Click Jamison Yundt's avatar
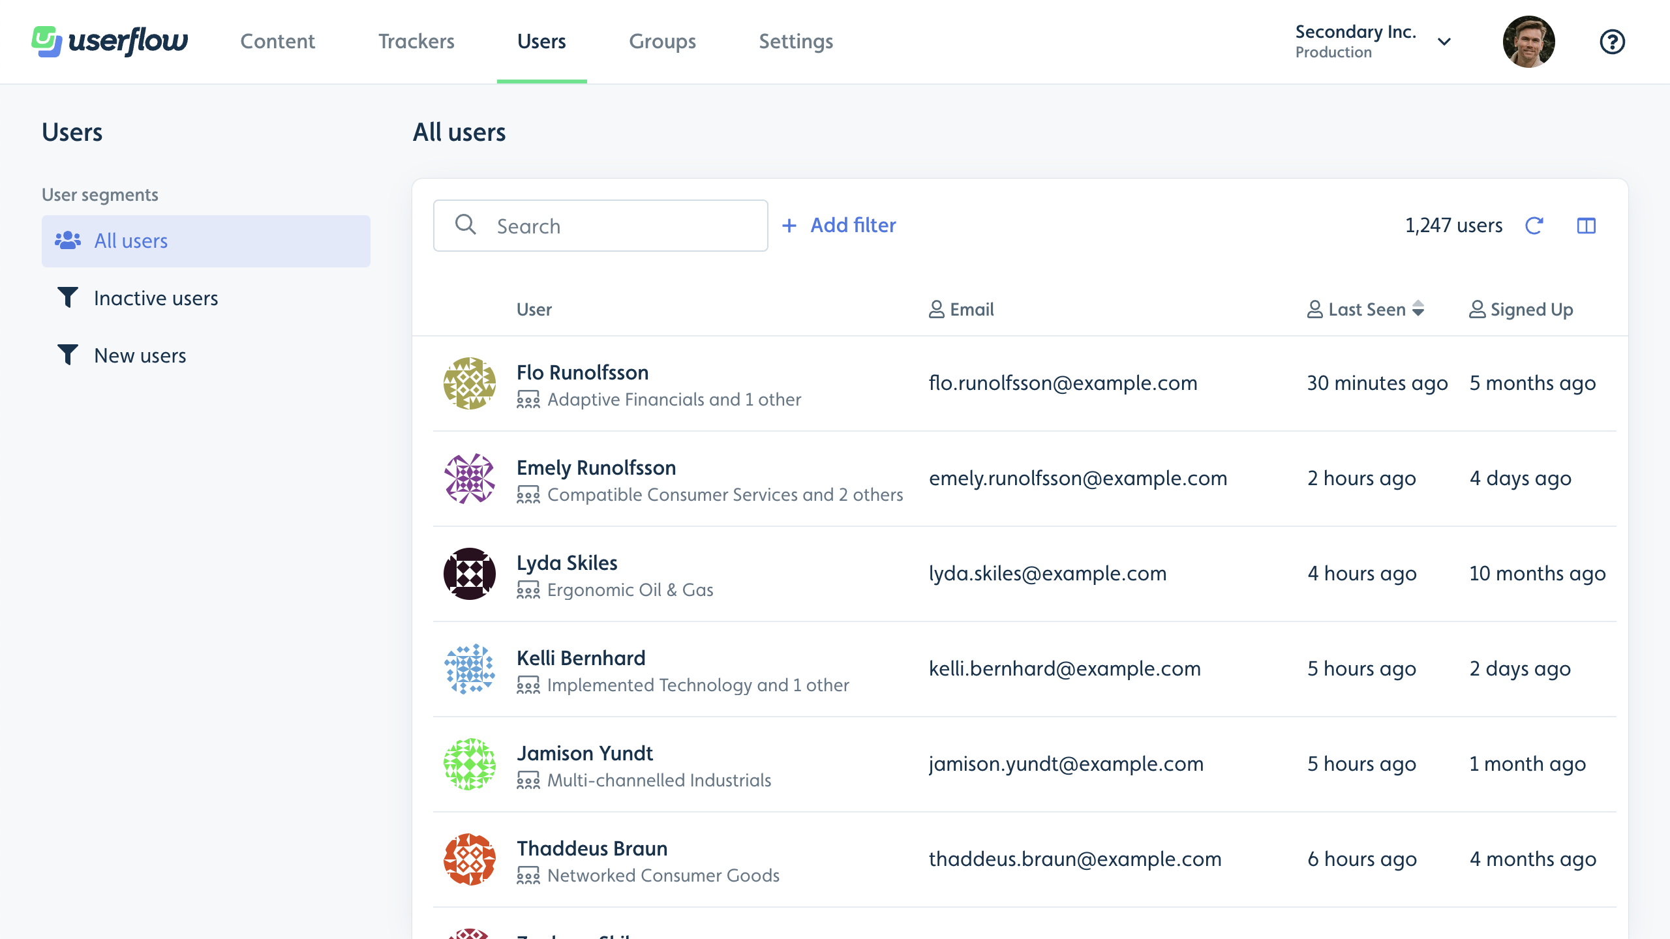 click(470, 764)
